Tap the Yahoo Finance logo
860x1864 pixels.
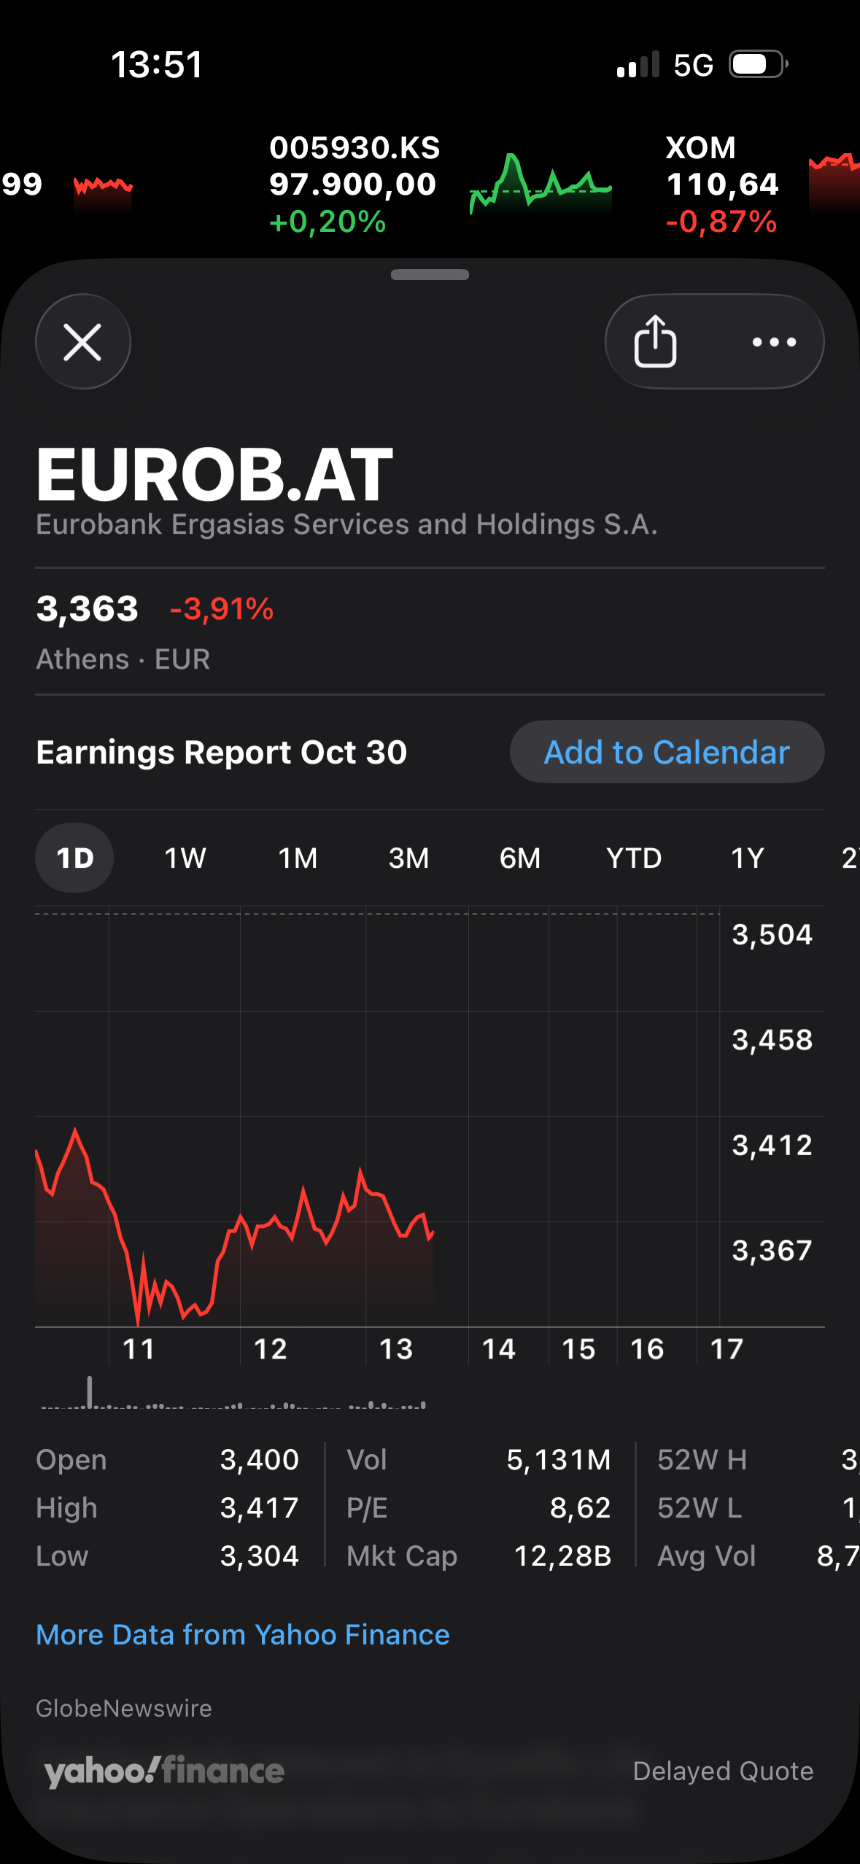pos(164,1771)
